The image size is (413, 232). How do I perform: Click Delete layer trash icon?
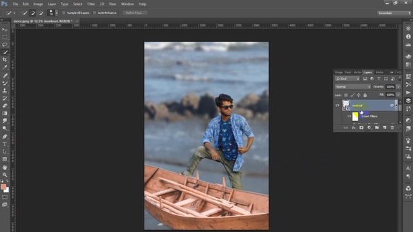pos(392,128)
